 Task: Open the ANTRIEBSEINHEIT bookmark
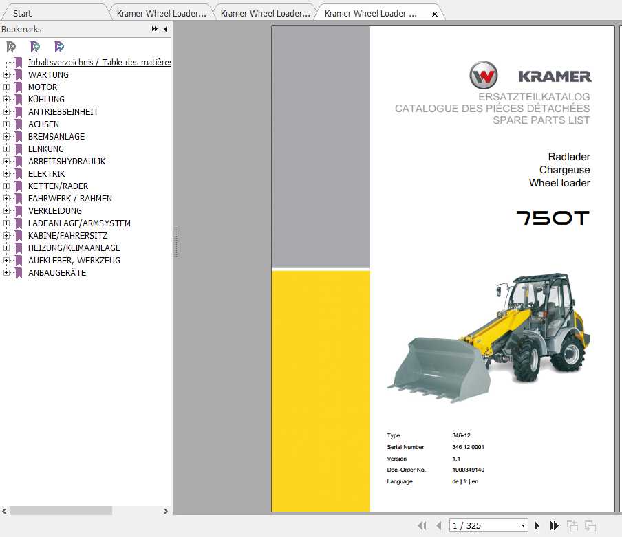(x=63, y=112)
